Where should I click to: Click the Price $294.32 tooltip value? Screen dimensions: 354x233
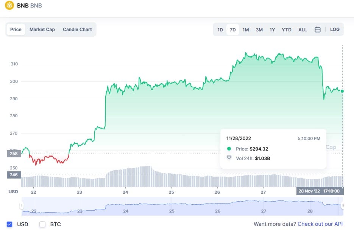click(259, 149)
